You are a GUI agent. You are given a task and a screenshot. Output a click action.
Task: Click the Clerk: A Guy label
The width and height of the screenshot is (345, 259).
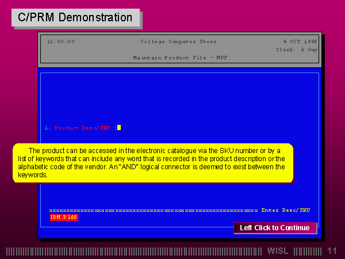point(297,49)
